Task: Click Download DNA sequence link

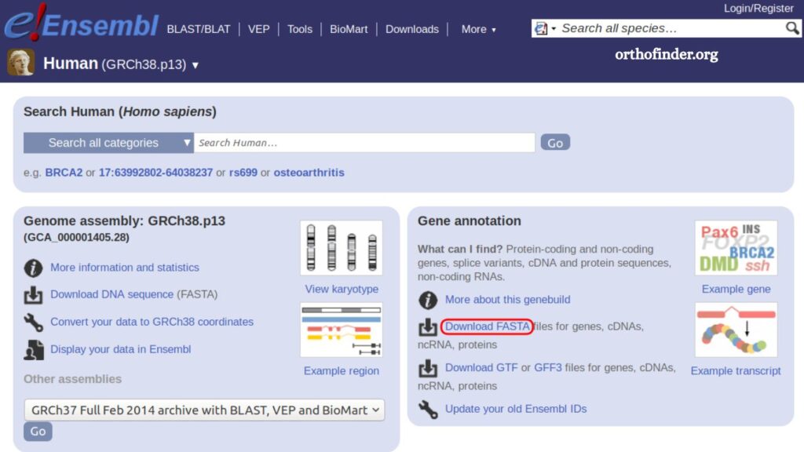Action: click(111, 295)
